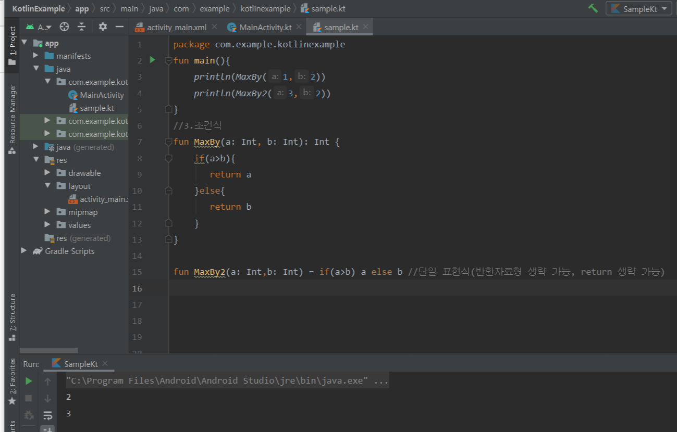Expand the Gradle Scripts node arrow

tap(24, 251)
